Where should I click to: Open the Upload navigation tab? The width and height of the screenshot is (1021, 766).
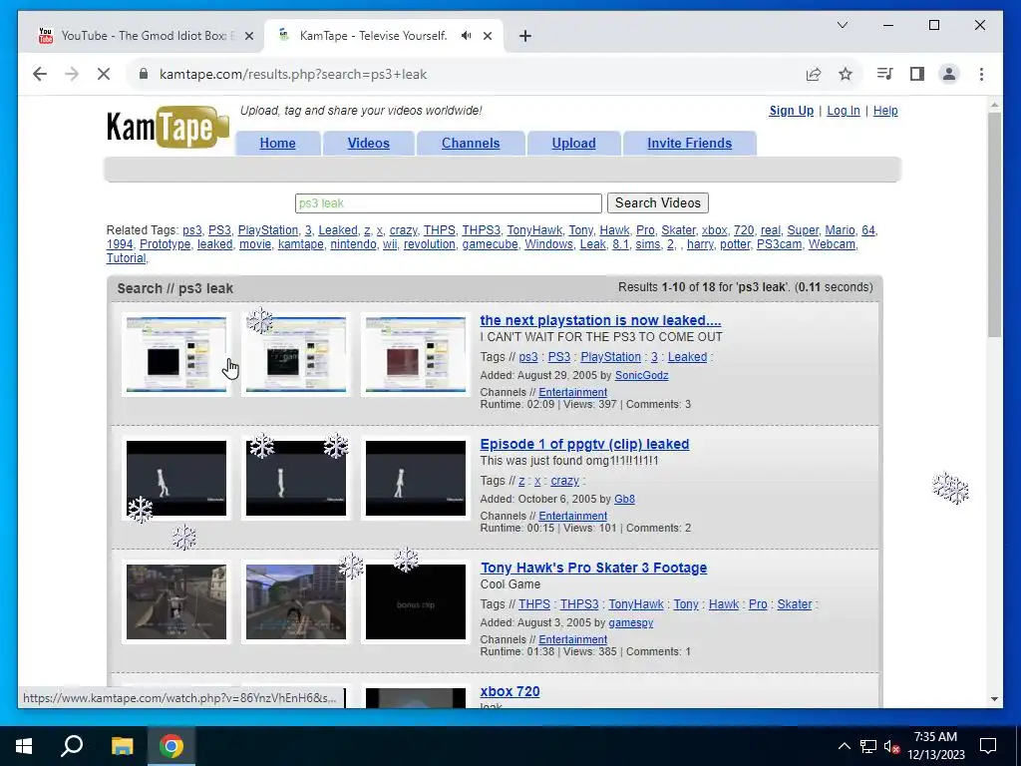(x=573, y=144)
